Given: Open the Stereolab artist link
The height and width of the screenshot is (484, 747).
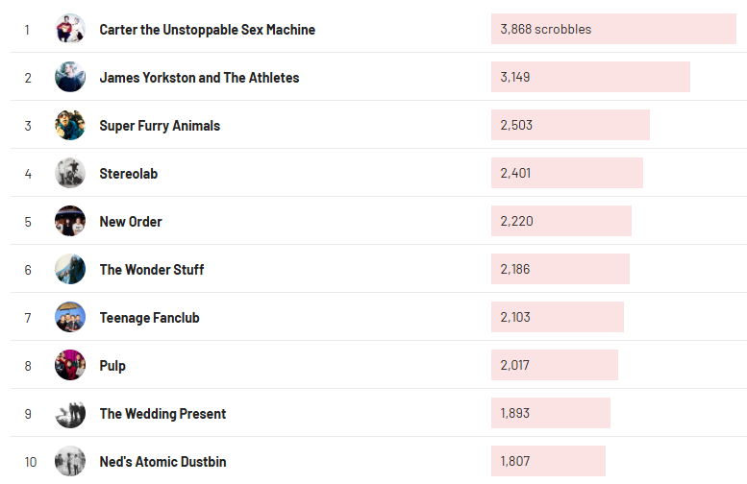Looking at the screenshot, I should [x=128, y=174].
